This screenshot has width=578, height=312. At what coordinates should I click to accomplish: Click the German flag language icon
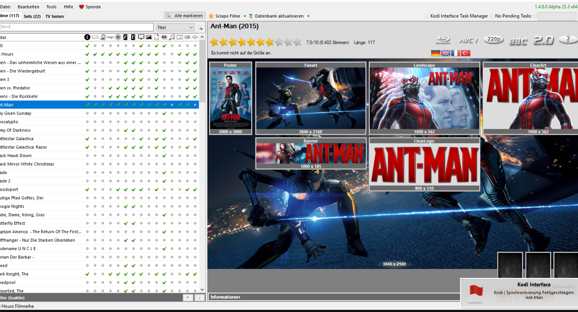[436, 53]
